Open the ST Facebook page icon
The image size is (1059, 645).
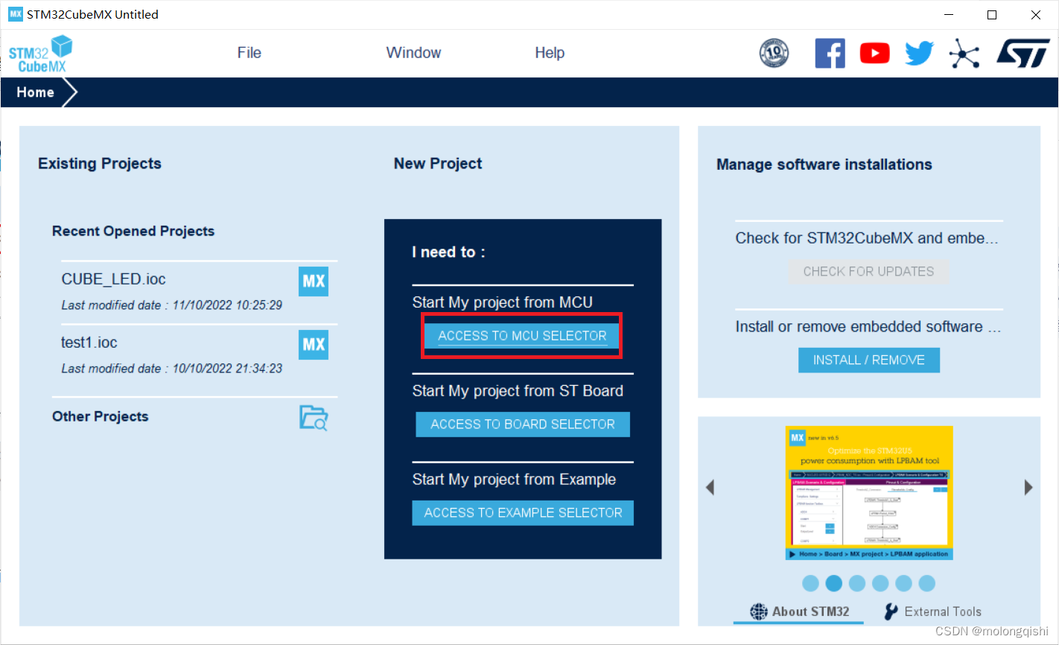coord(830,53)
